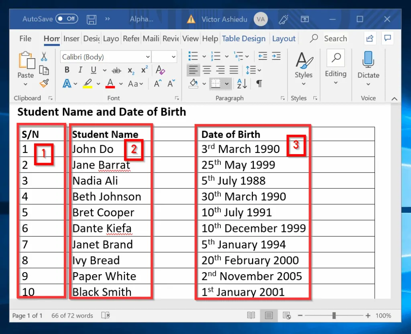The height and width of the screenshot is (334, 411).
Task: Apply bold formatting
Action: click(67, 69)
